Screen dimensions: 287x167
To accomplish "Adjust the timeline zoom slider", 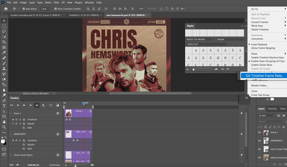I will [x=75, y=166].
